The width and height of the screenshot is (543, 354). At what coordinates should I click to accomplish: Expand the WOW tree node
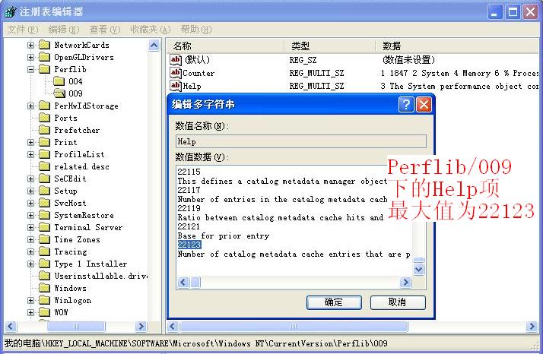click(x=31, y=312)
